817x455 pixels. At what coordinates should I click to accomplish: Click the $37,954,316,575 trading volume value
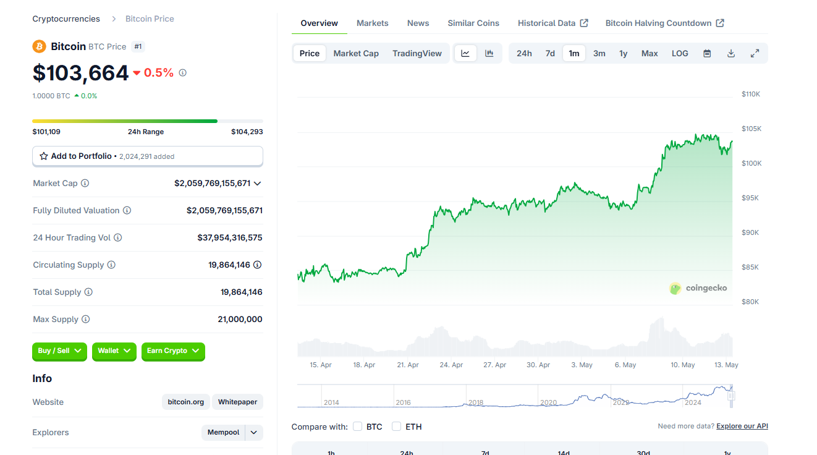pos(230,238)
